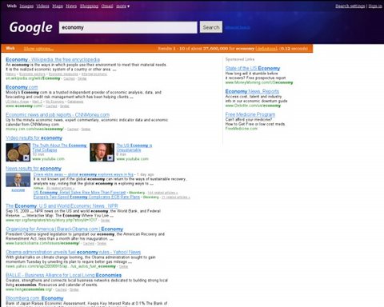Open sponsored link State of the US Economy
The image size is (384, 307).
pyautogui.click(x=253, y=69)
